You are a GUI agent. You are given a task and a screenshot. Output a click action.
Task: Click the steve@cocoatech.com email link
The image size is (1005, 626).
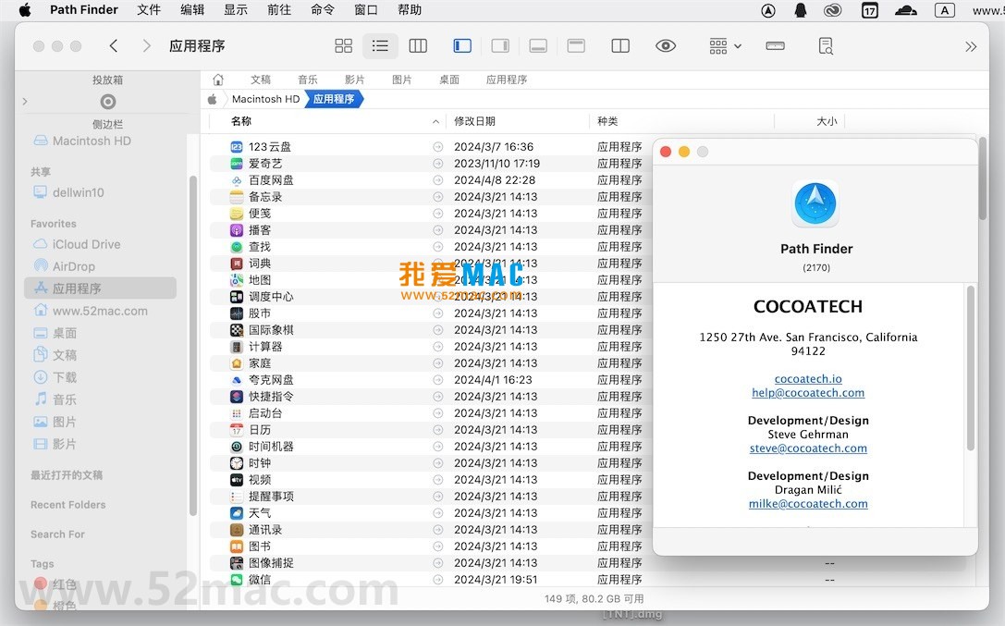pos(808,448)
